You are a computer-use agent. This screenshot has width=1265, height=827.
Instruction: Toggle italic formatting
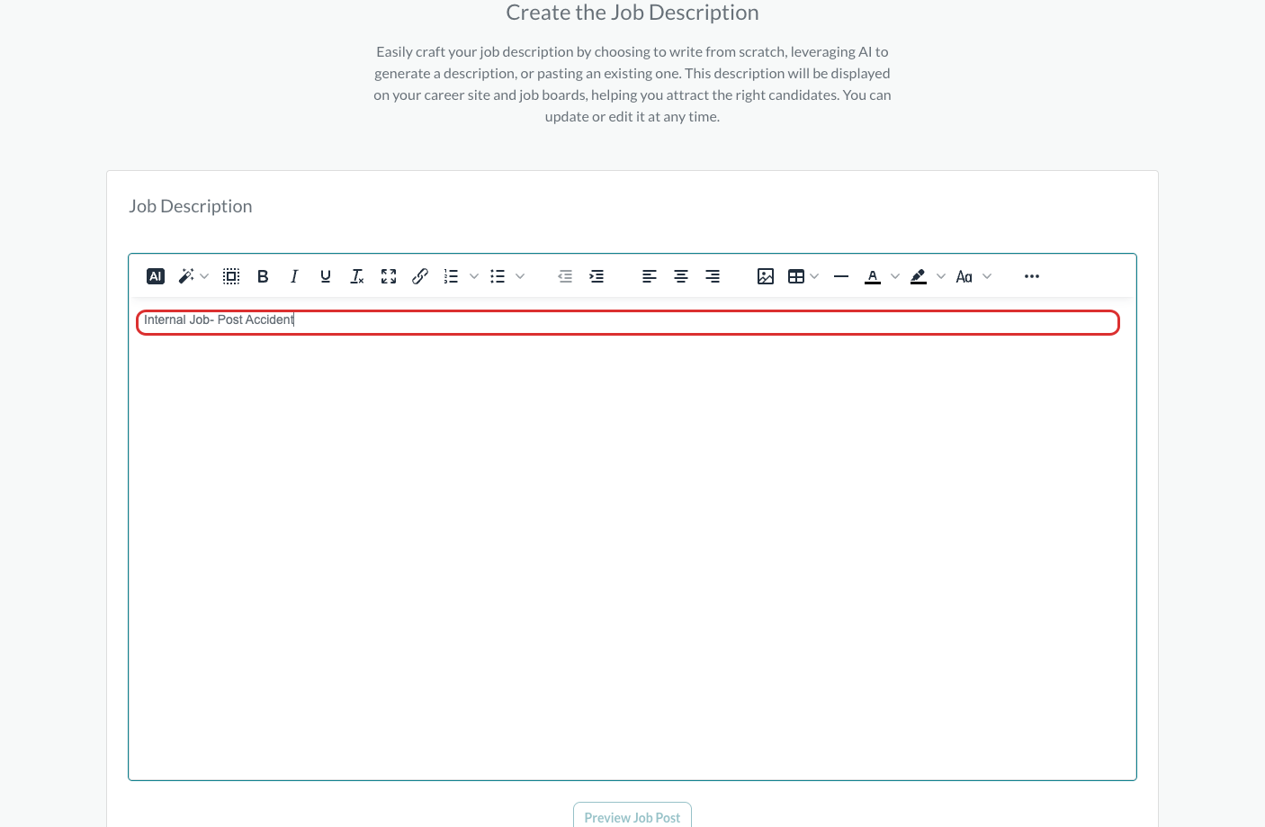294,276
